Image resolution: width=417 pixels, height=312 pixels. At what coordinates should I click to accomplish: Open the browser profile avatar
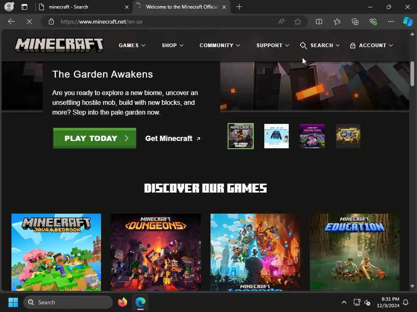point(9,6)
